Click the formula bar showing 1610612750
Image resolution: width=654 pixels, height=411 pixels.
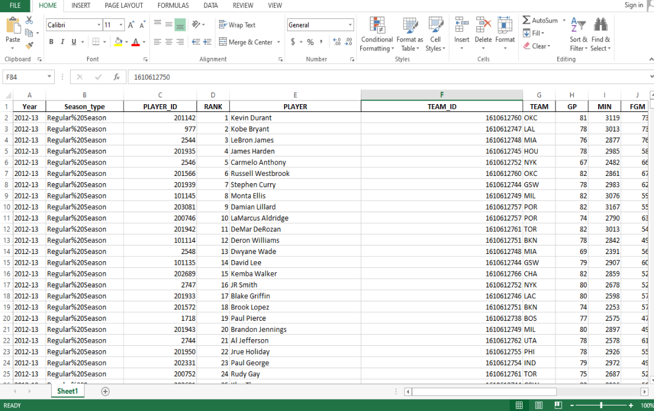tap(388, 77)
